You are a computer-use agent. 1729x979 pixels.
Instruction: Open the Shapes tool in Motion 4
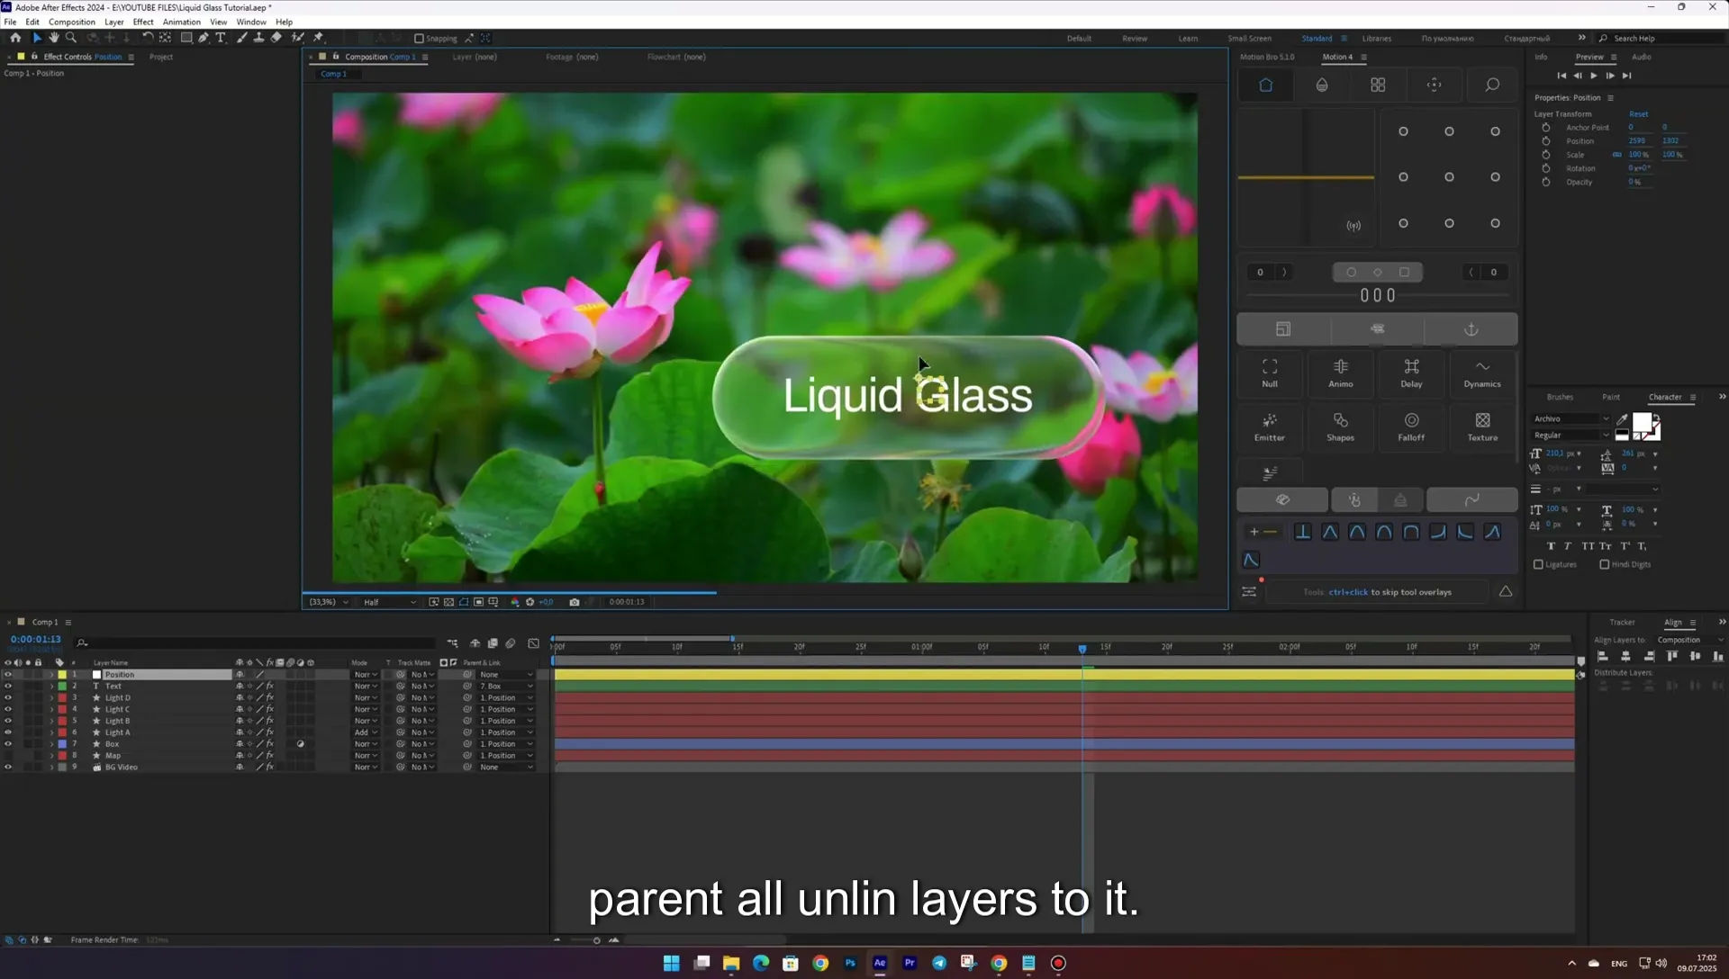pos(1340,427)
